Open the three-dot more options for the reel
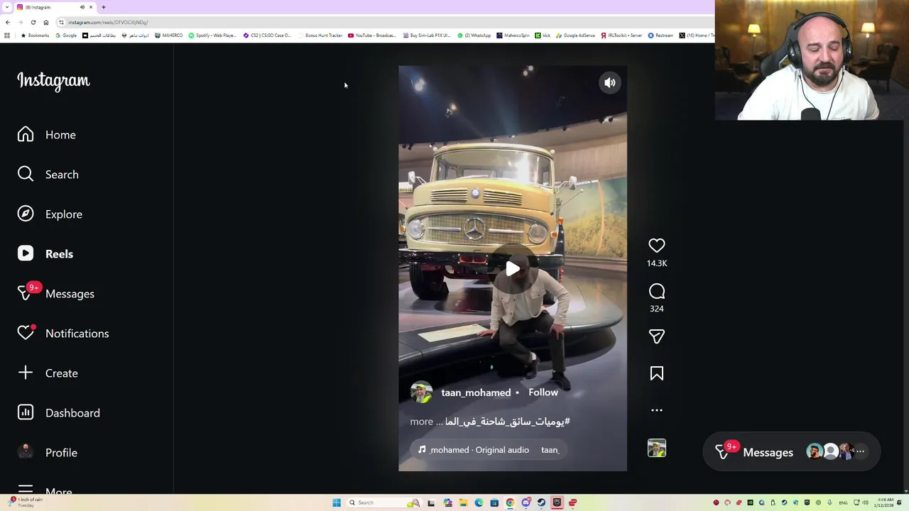 657,410
